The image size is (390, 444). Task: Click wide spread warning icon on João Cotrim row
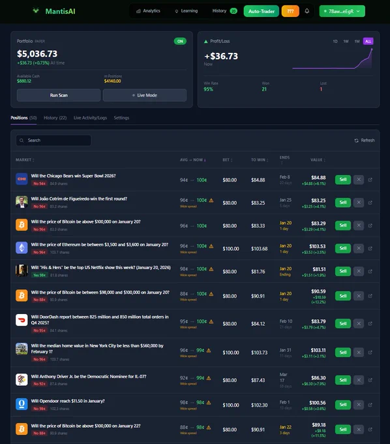click(211, 200)
